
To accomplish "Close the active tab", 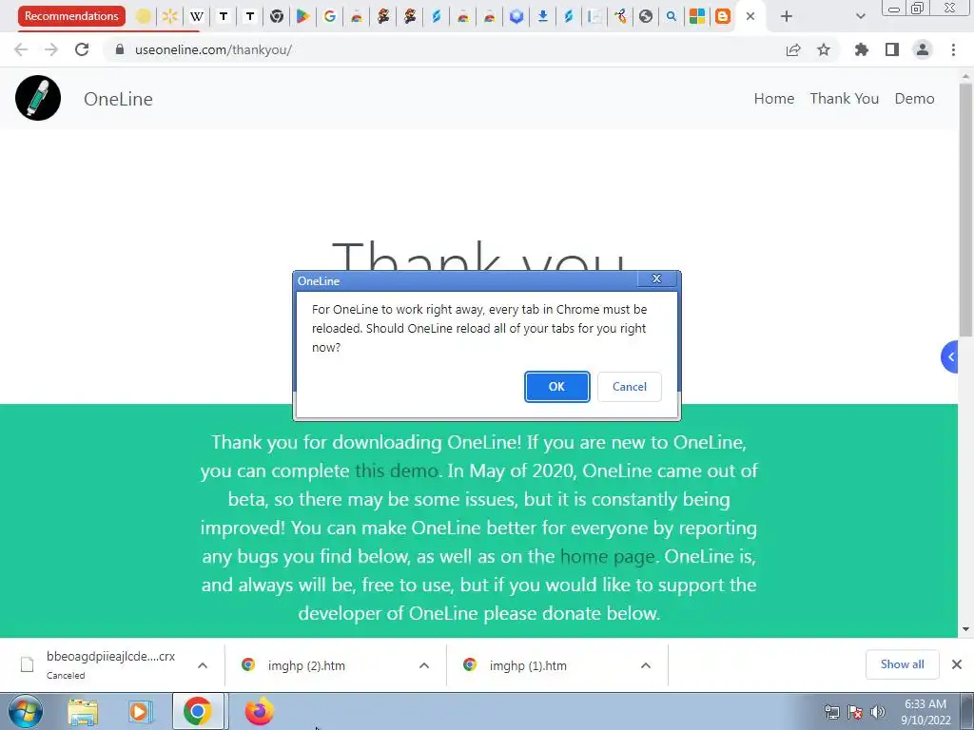I will 750,16.
